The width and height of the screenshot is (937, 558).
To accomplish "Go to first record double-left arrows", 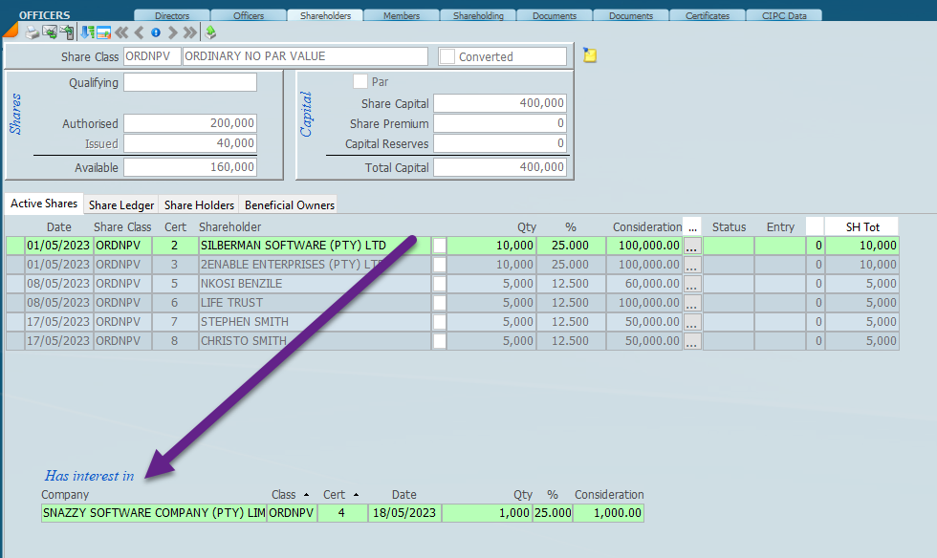I will (x=122, y=32).
